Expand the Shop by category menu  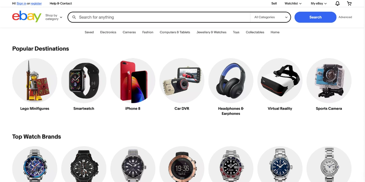coord(54,17)
